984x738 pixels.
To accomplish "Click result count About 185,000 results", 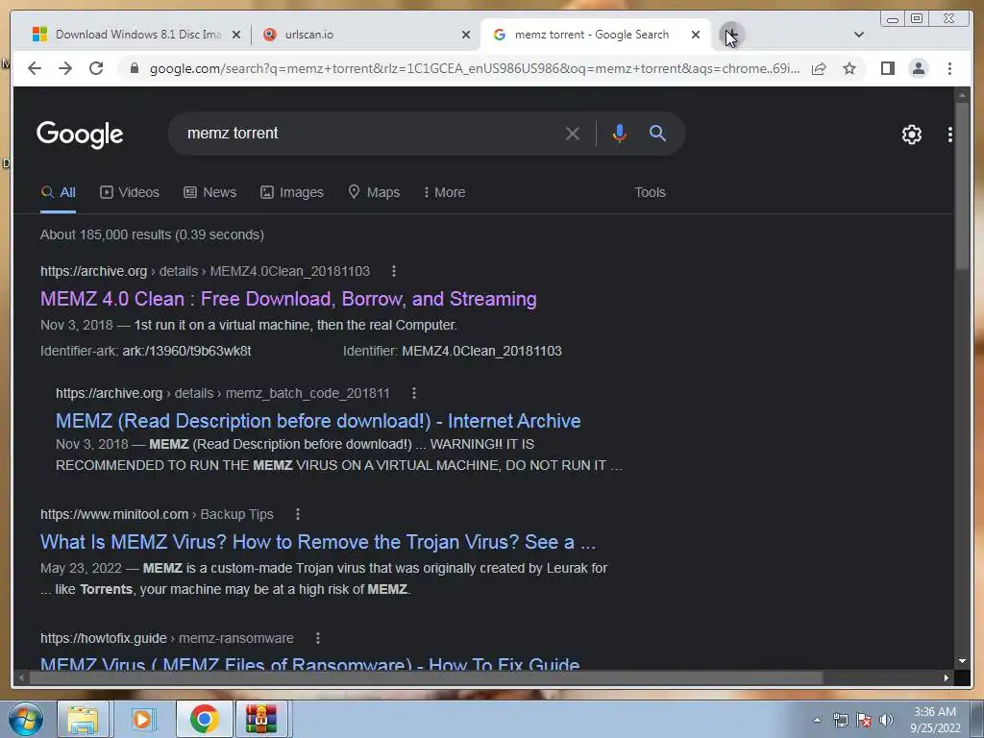I will pyautogui.click(x=152, y=234).
